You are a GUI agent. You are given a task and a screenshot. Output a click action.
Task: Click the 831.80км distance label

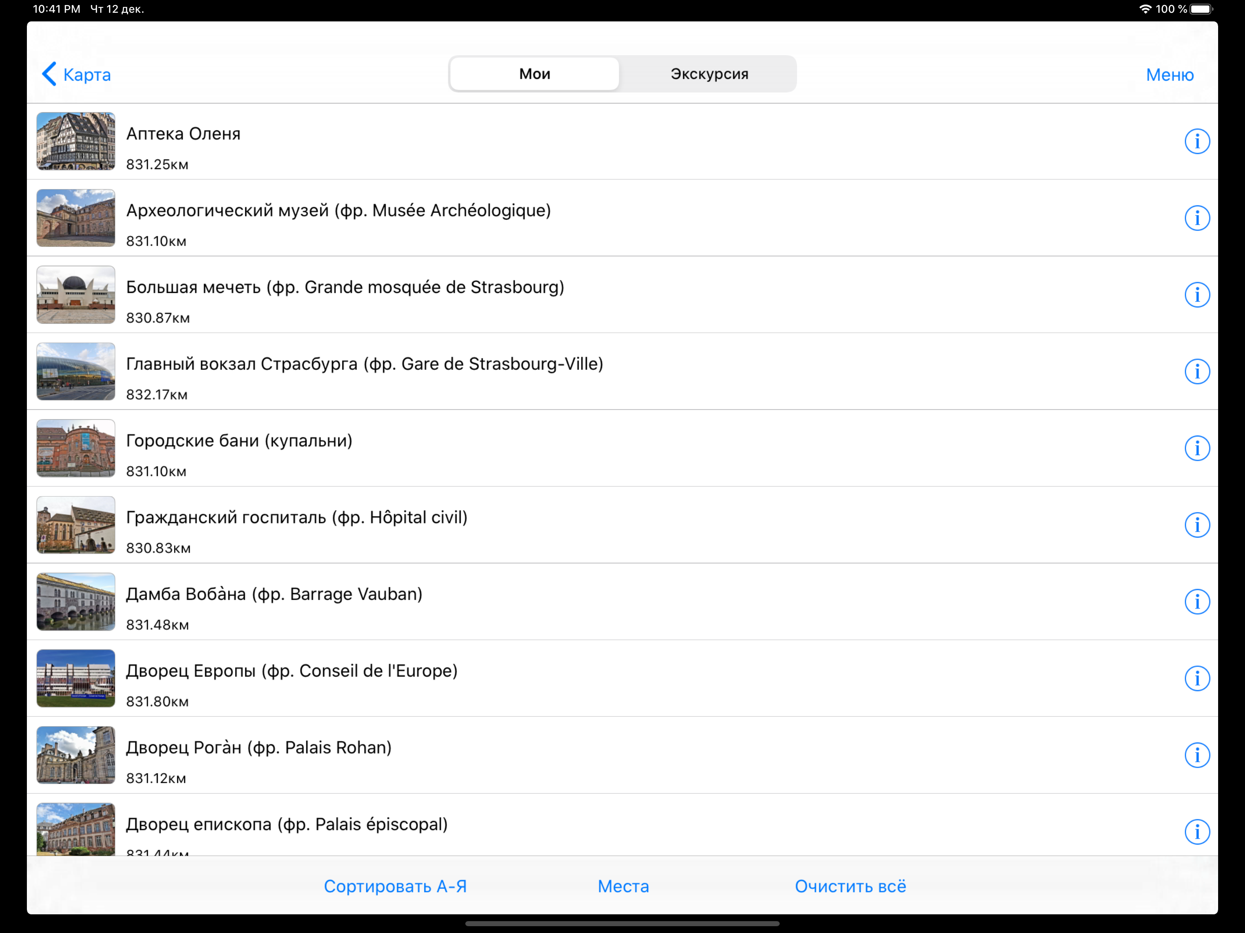click(x=157, y=702)
